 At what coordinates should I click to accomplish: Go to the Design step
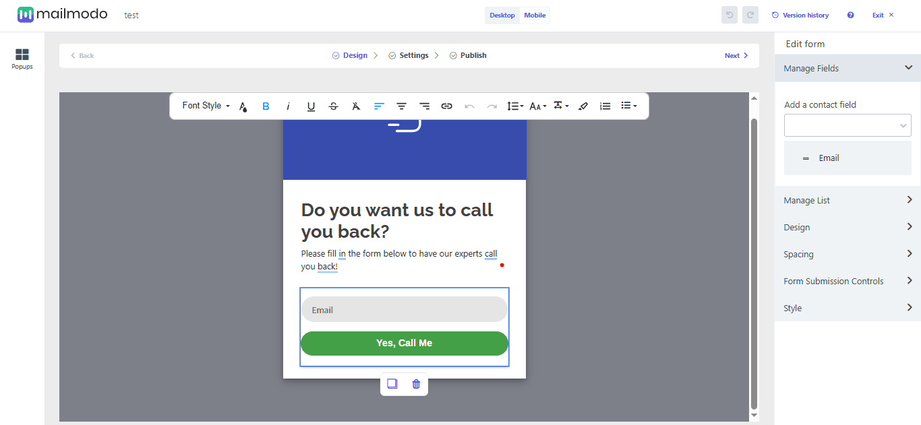pos(349,55)
